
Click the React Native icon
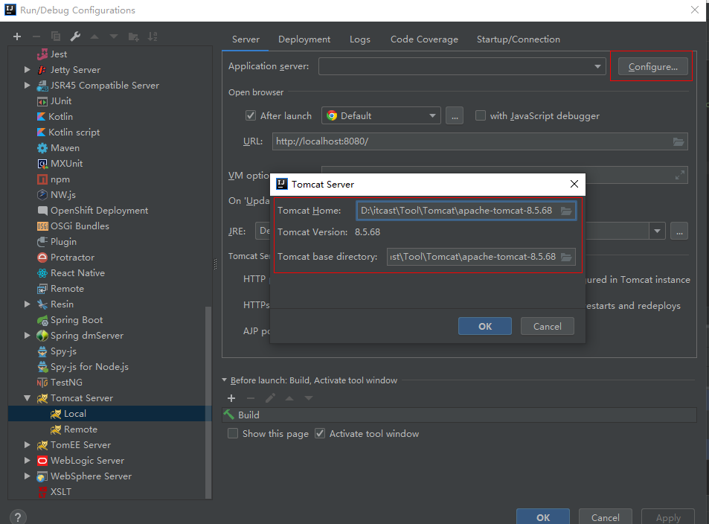(42, 273)
